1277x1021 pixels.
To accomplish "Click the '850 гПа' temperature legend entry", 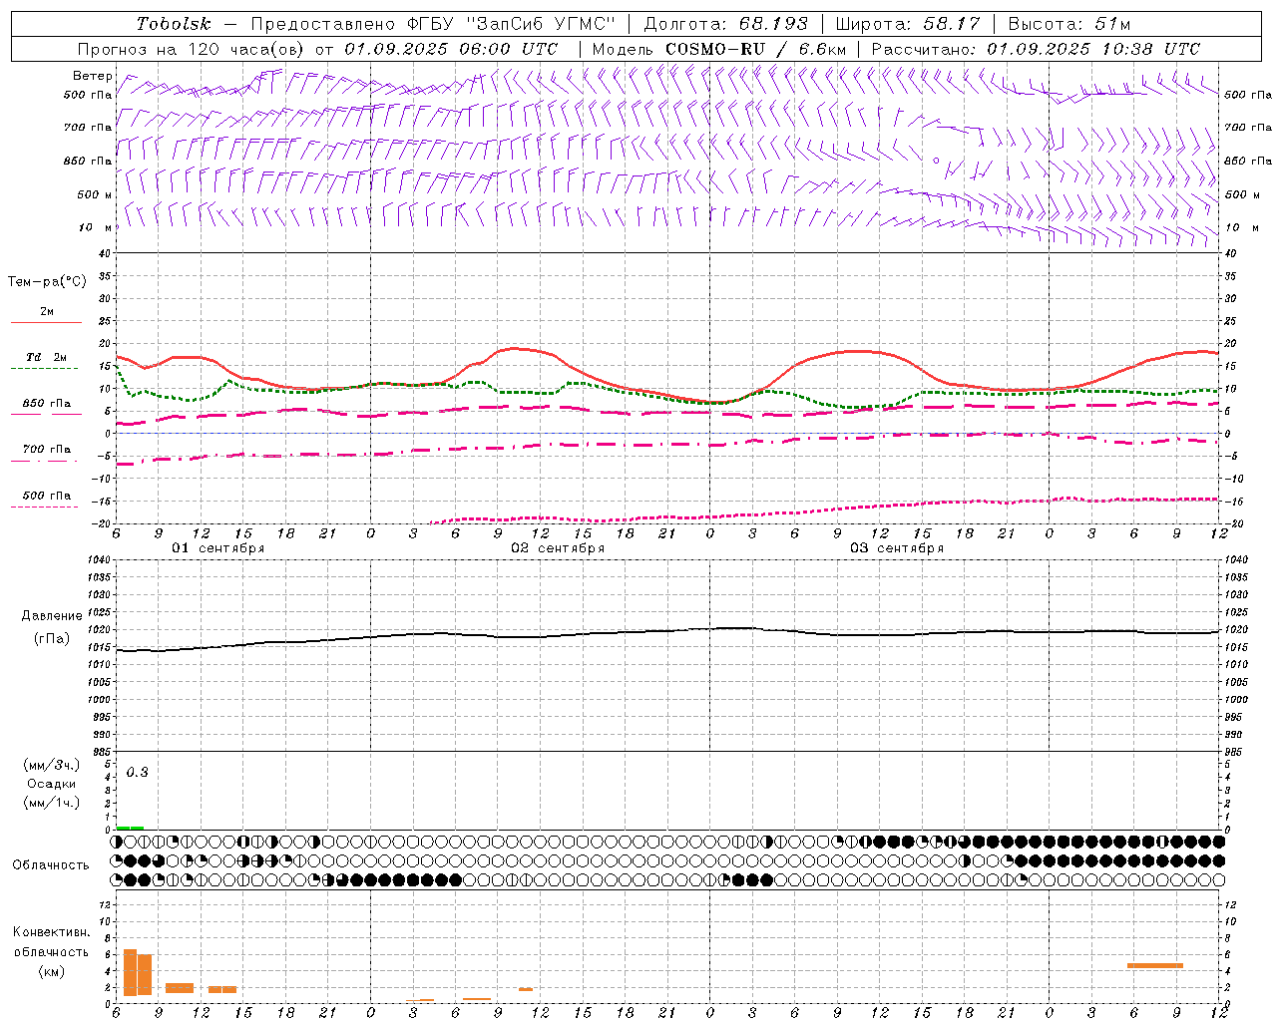I will tap(47, 404).
